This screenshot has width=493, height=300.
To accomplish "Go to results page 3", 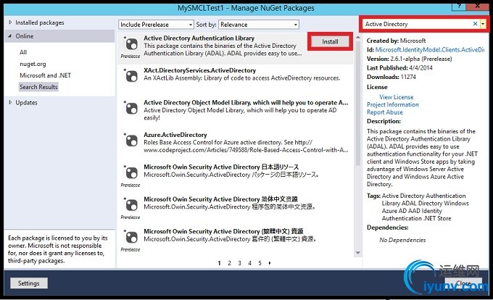I will (x=239, y=263).
